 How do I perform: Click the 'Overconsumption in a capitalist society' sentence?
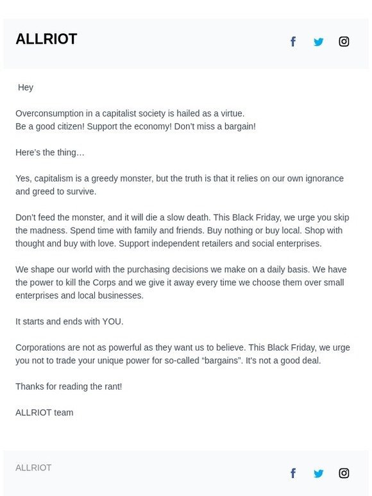pyautogui.click(x=130, y=113)
